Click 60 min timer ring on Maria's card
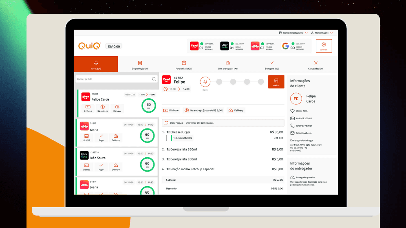Image resolution: width=406 pixels, height=228 pixels. pyautogui.click(x=147, y=136)
